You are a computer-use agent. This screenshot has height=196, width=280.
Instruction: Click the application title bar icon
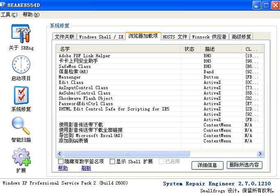3,5
